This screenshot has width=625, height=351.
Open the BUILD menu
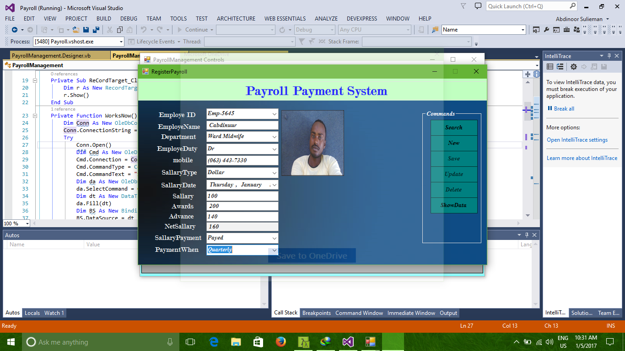point(104,18)
